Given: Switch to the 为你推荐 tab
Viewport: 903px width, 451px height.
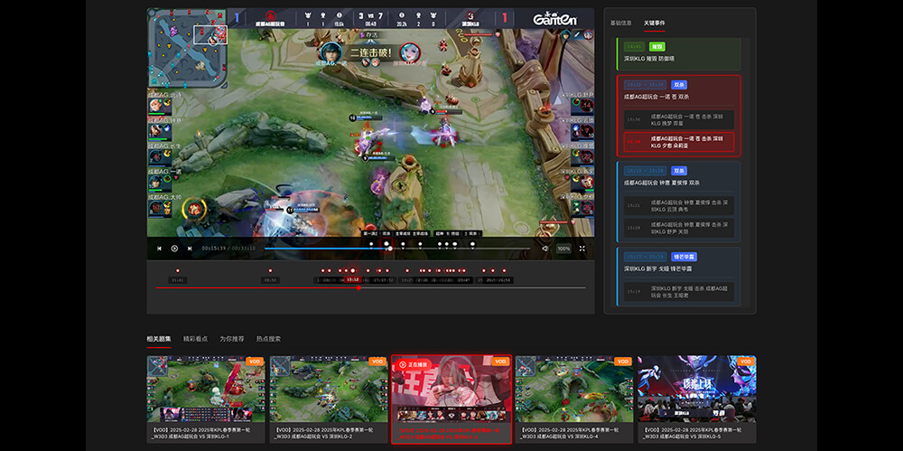Looking at the screenshot, I should click(x=232, y=339).
